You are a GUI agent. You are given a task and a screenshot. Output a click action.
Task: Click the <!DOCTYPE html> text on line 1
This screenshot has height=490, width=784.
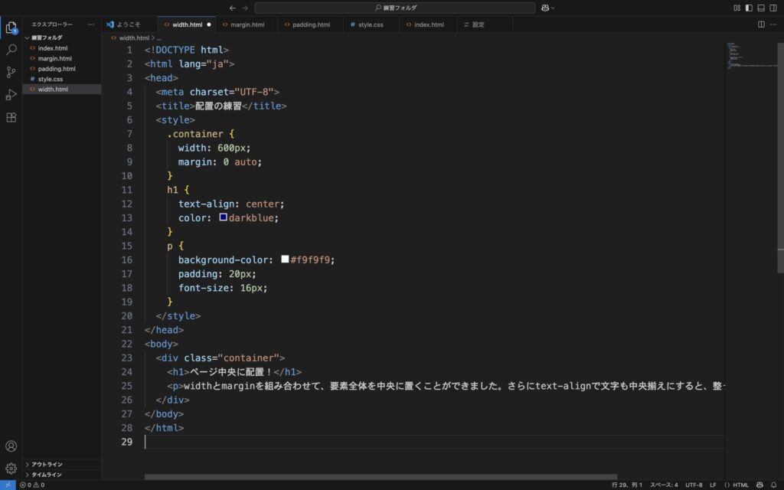(x=187, y=50)
